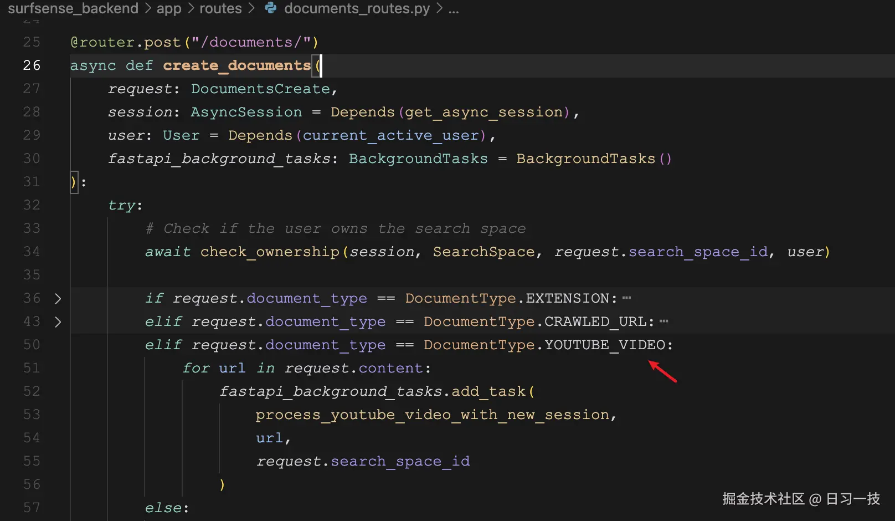
Task: Click the create_documents function name
Action: pyautogui.click(x=236, y=65)
